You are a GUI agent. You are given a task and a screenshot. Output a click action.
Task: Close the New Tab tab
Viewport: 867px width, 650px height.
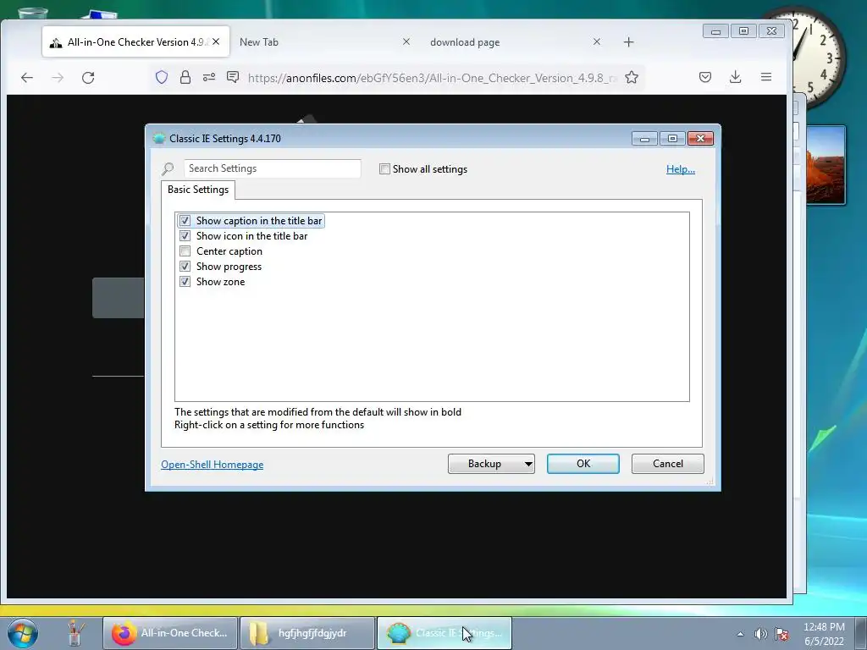406,41
